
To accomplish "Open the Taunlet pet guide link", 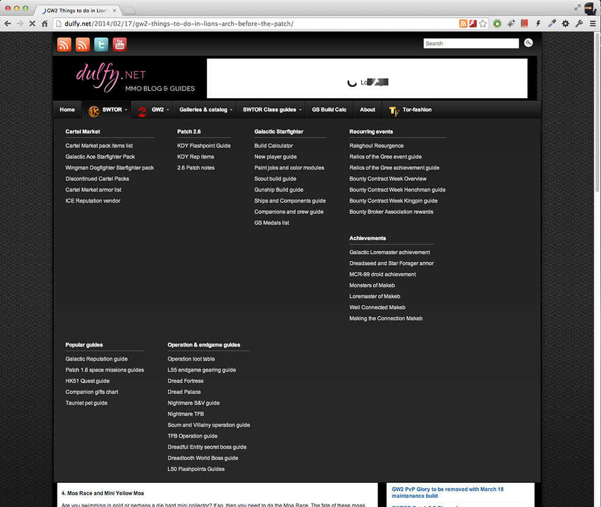I will tap(86, 403).
